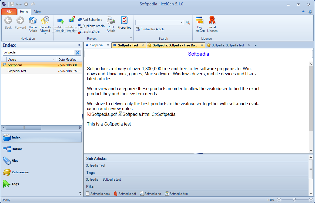Go to the Home Article
Screen dimensions: 315x203
point(33,24)
